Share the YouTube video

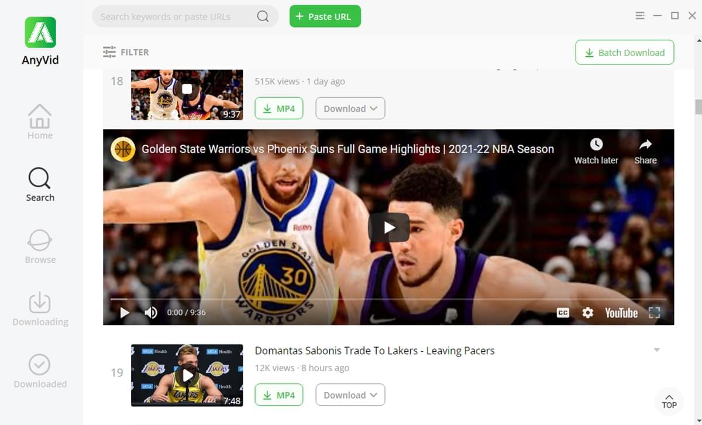point(645,151)
